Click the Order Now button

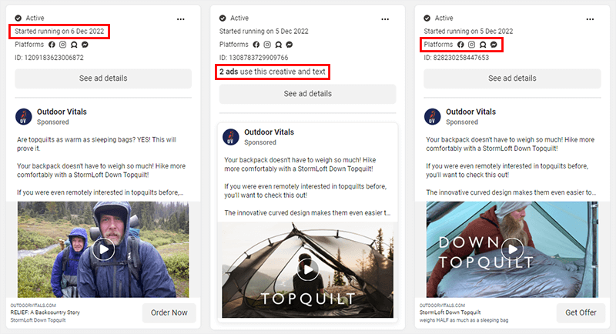(169, 312)
